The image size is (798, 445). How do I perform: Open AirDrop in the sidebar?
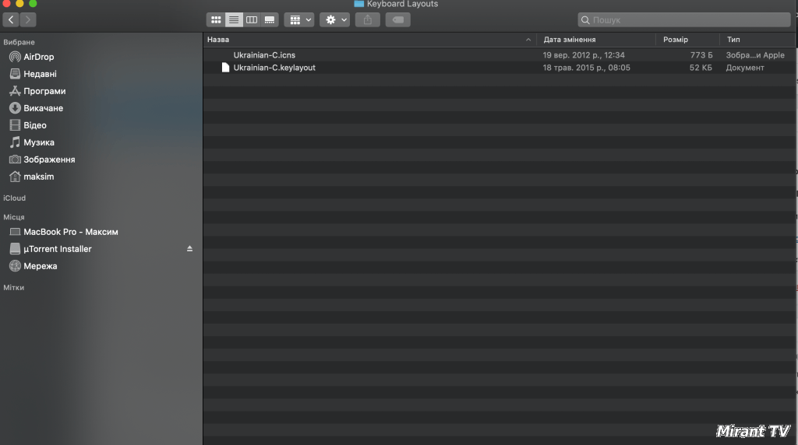tap(38, 57)
